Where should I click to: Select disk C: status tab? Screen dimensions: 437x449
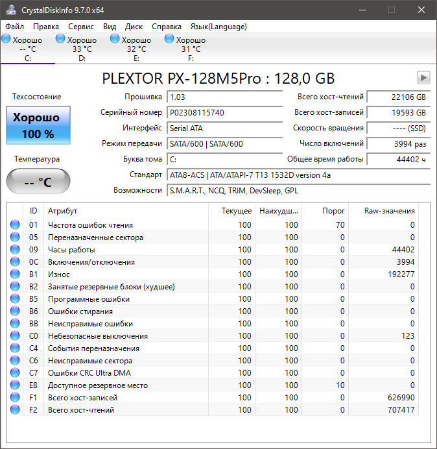[28, 48]
